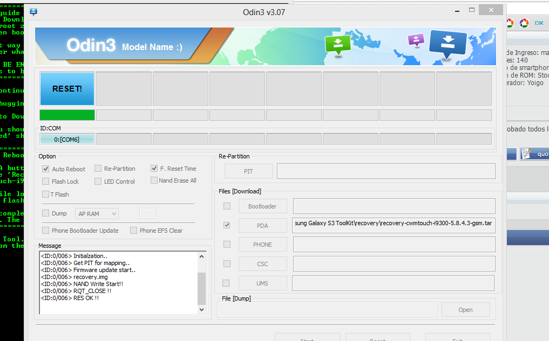Screen dimensions: 549x341
Task: Click the UMS file button
Action: point(262,283)
